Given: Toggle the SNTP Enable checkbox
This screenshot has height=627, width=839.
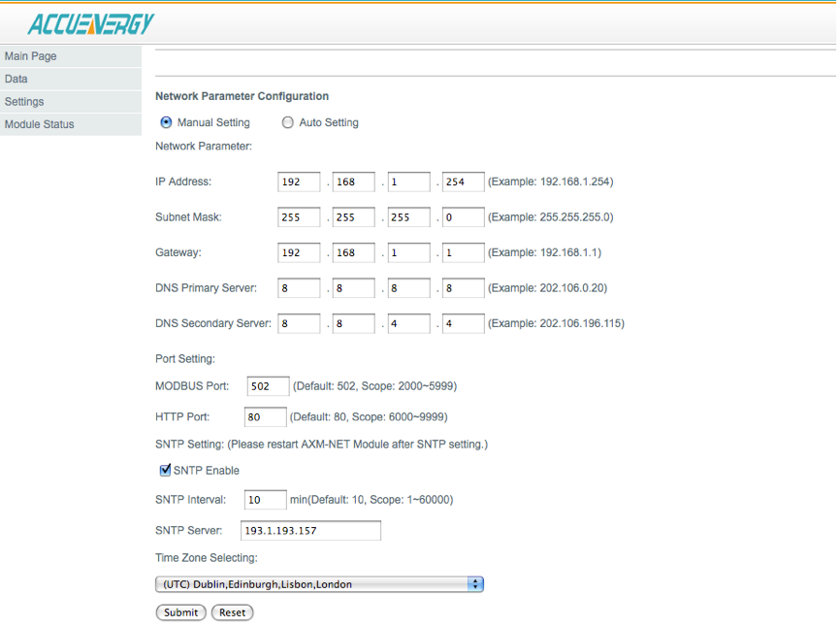Looking at the screenshot, I should click(165, 471).
